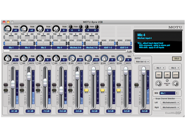This screenshot has height=137, width=186.
Task: Click right trim knob of Mic/Inst. 7-8
Action: click(x=97, y=26)
